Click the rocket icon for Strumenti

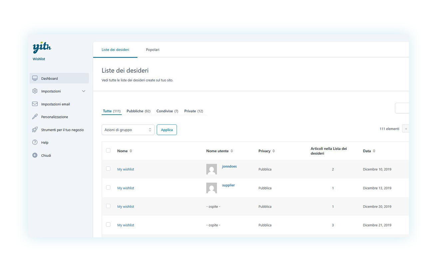point(35,130)
